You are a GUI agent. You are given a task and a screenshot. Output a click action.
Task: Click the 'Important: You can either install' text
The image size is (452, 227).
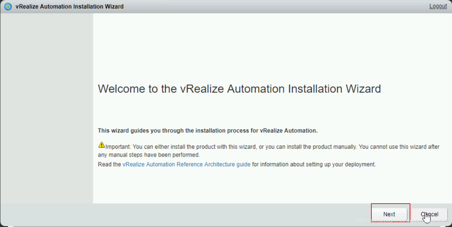click(x=269, y=151)
